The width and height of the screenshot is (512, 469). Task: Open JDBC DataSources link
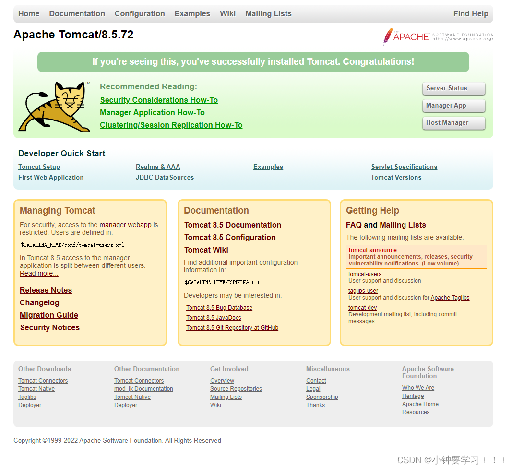[x=165, y=177]
